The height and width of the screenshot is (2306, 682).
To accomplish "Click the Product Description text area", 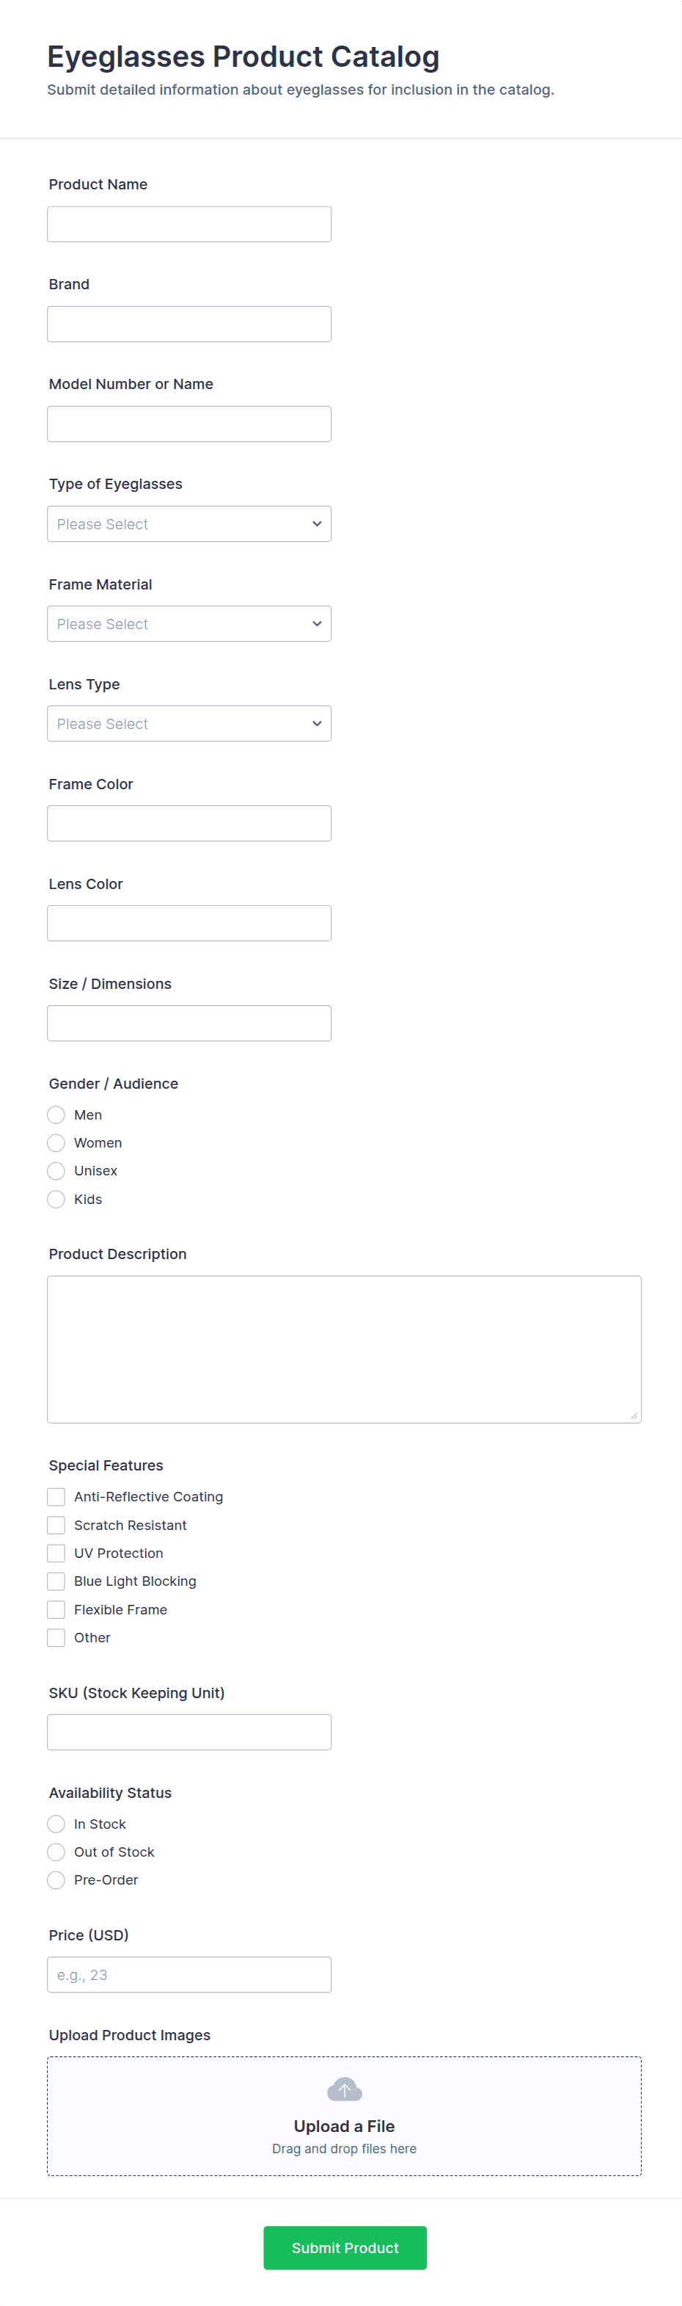I will click(x=344, y=1349).
